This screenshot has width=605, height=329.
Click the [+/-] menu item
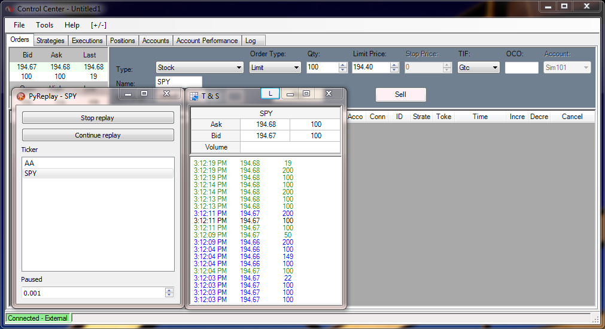tap(98, 25)
